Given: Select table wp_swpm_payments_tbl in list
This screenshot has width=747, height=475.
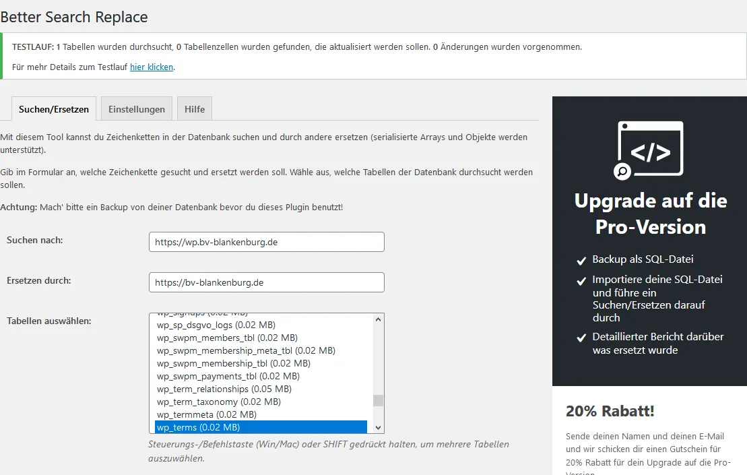Looking at the screenshot, I should (261, 377).
